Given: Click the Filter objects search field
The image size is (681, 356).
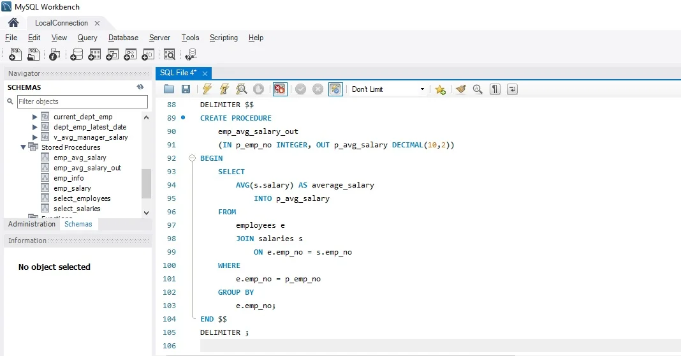Looking at the screenshot, I should tap(82, 101).
